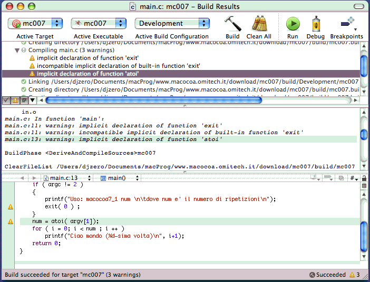
Task: Click gutter warning icon beside exit line
Action: [x=11, y=207]
